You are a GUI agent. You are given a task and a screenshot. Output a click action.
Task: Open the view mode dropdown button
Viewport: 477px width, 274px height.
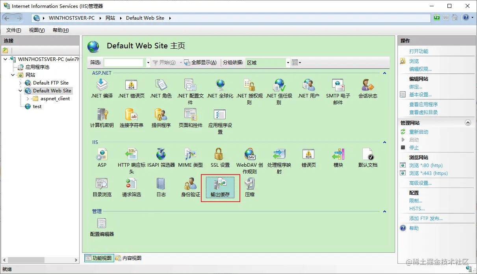pyautogui.click(x=296, y=63)
